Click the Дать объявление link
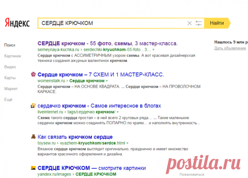The image size is (248, 178). tap(230, 48)
